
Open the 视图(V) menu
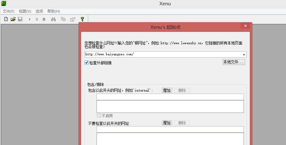(25, 11)
